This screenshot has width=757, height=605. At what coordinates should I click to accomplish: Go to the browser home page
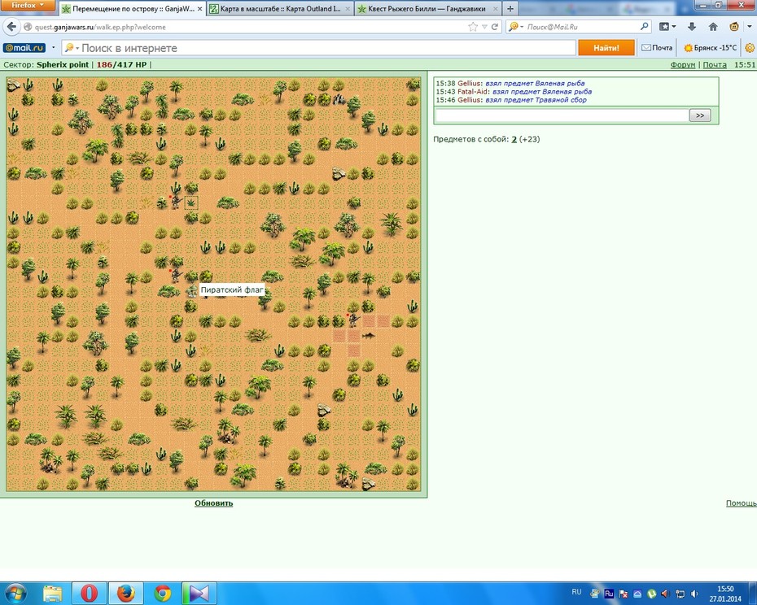coord(713,27)
